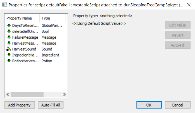Dismiss the dialog with Cancel
This screenshot has height=113, width=195.
coord(177,105)
